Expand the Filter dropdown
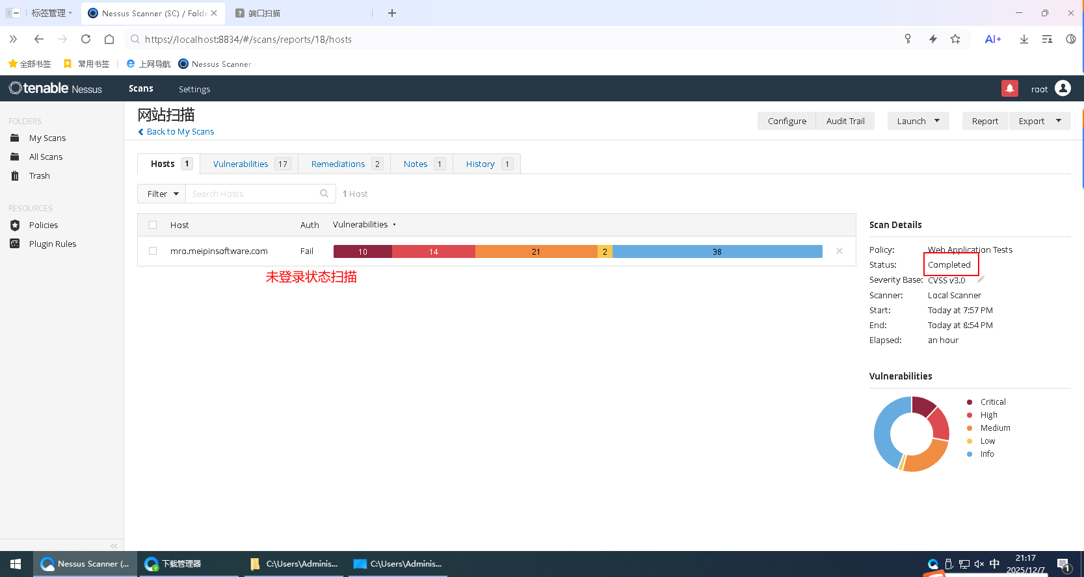 [x=162, y=194]
